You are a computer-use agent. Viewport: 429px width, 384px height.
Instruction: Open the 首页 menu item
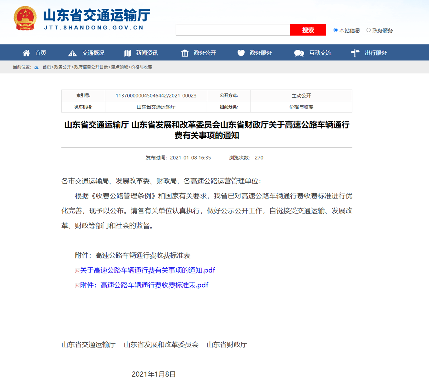coord(41,53)
